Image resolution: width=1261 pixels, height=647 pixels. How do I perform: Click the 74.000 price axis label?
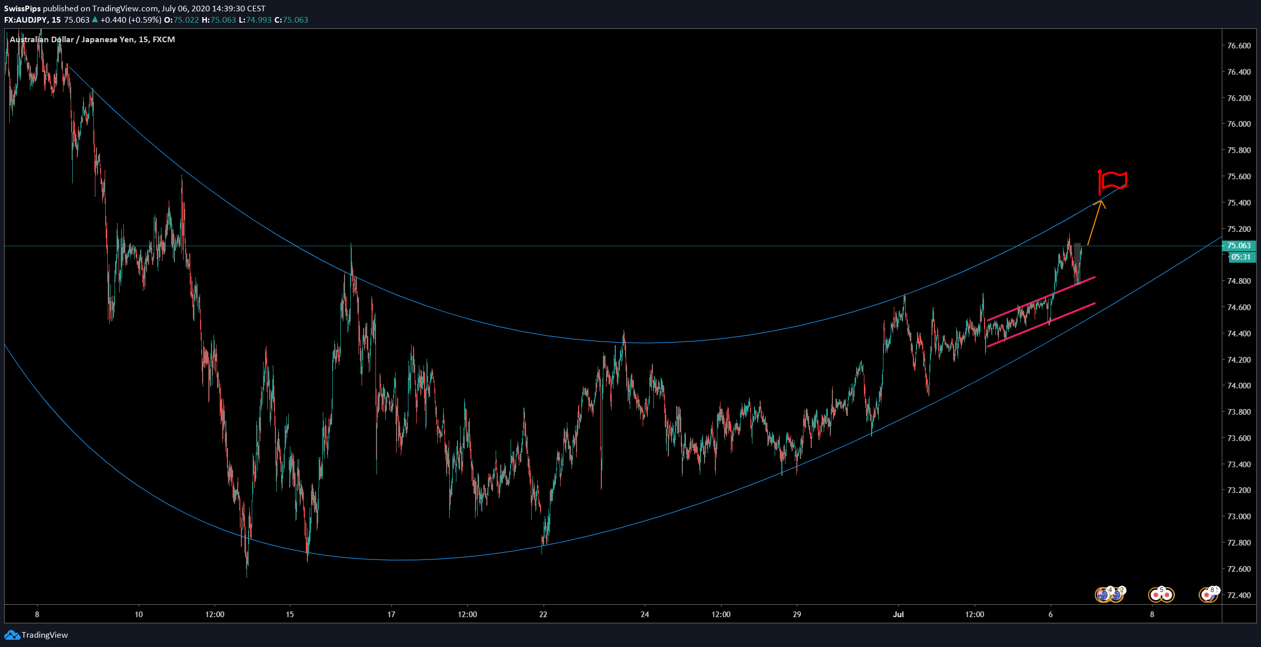[1239, 385]
